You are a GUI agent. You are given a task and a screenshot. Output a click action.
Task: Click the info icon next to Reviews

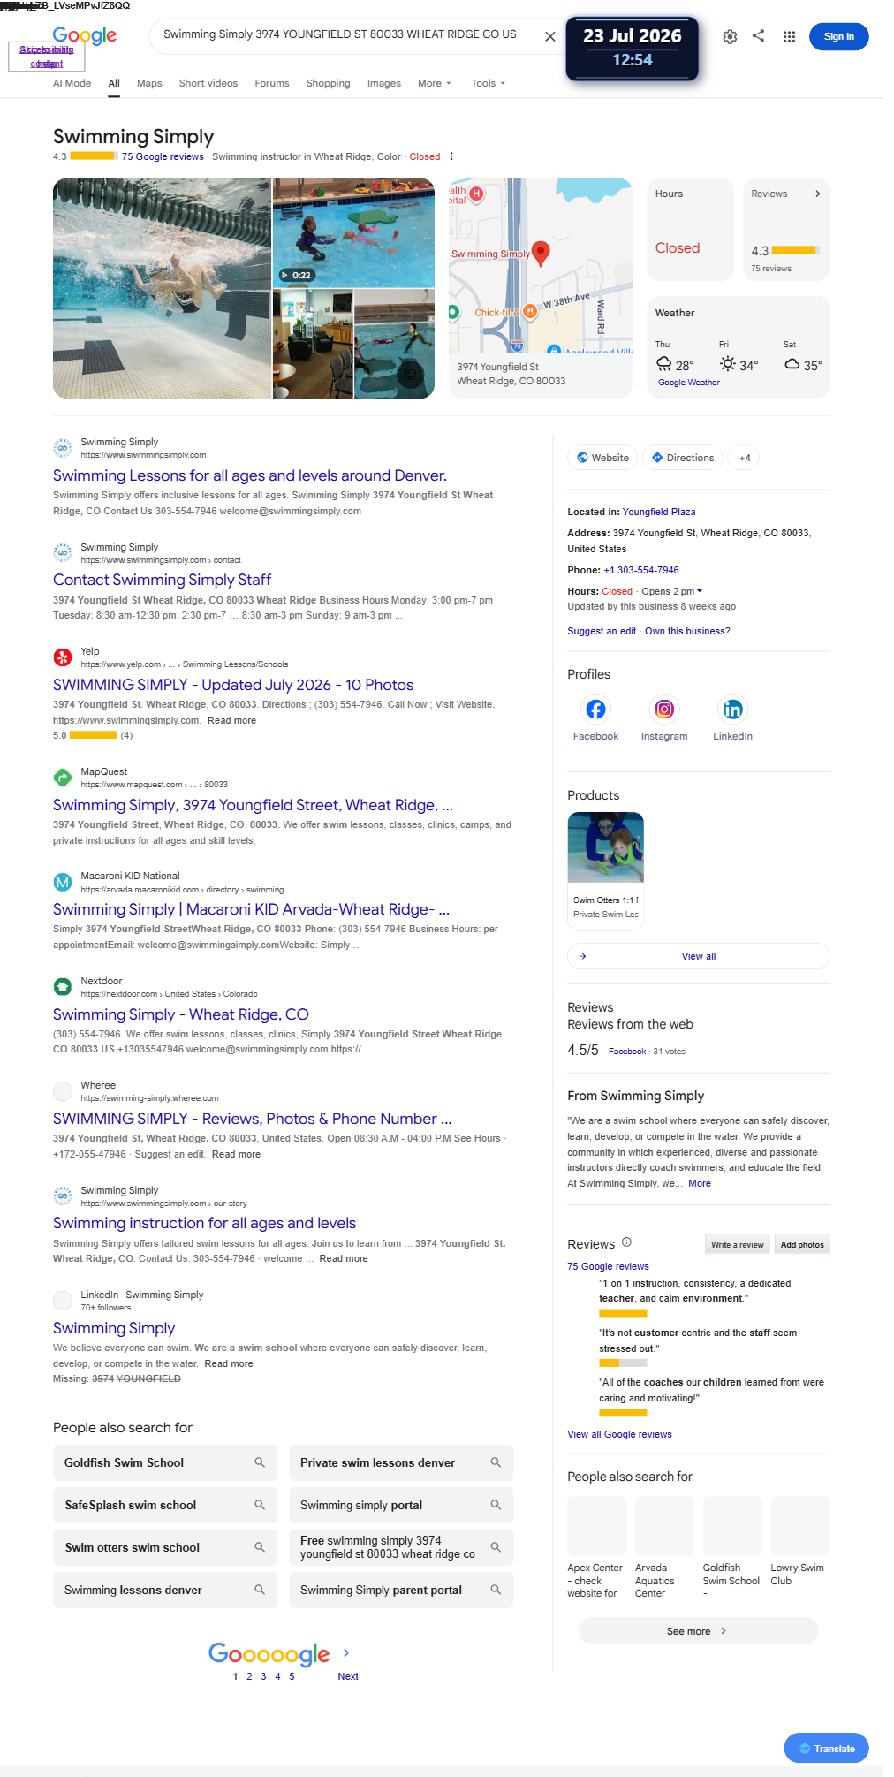coord(626,1242)
